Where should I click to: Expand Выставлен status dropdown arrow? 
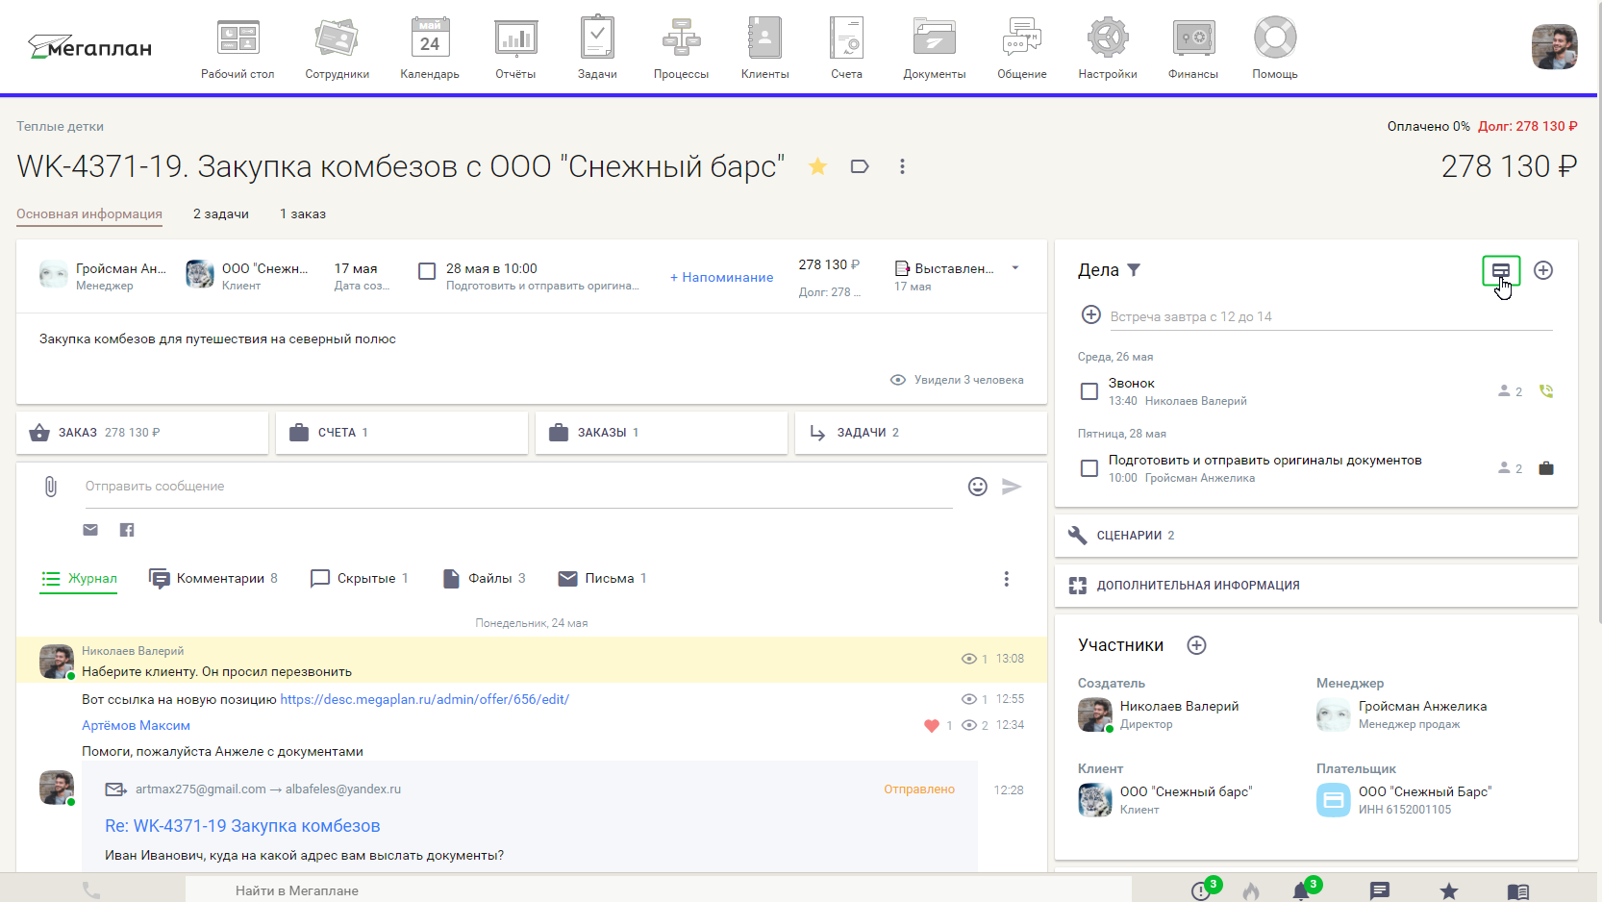tap(1015, 268)
